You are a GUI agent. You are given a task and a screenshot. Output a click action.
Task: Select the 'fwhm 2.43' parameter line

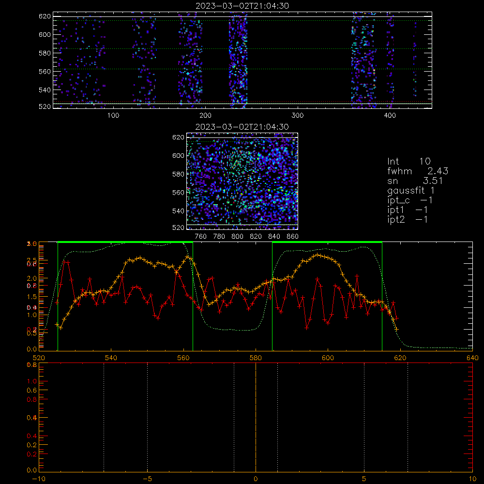418,171
